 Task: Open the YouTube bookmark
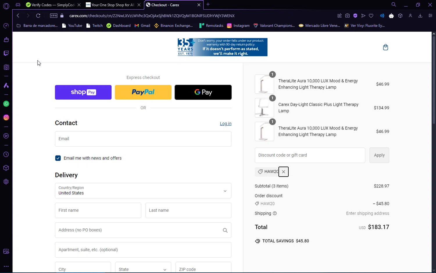point(72,26)
